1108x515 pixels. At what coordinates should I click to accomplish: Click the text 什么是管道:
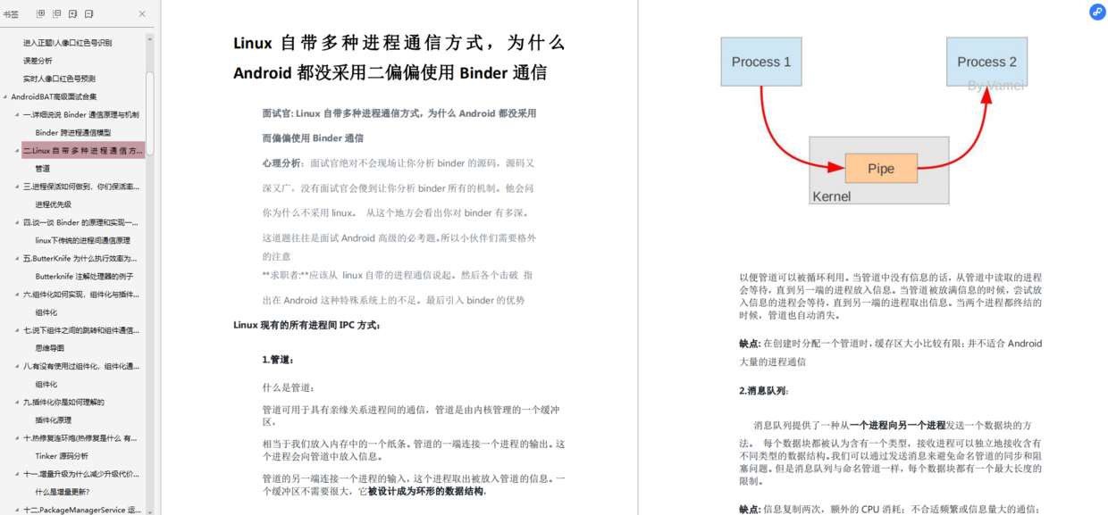(289, 387)
